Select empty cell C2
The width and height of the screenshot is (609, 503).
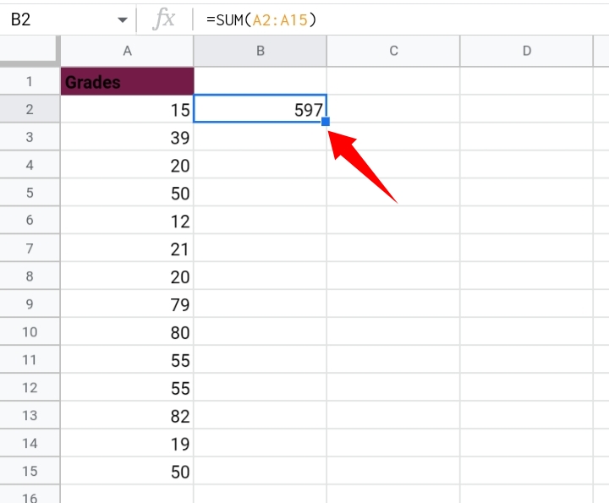click(393, 109)
